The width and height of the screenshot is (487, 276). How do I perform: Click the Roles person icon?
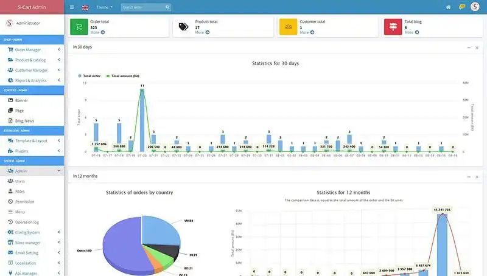click(10, 191)
